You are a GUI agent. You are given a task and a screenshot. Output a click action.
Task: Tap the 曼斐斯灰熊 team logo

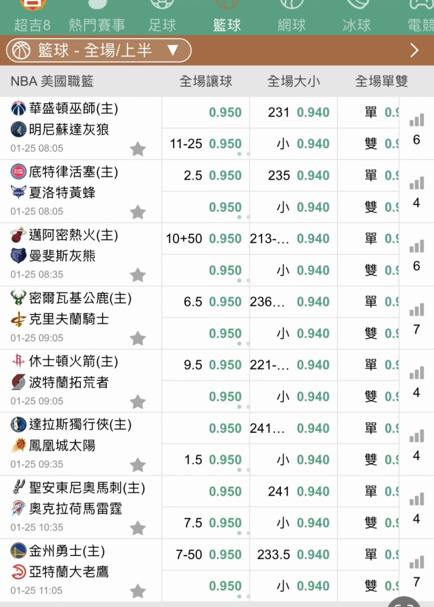pos(18,256)
